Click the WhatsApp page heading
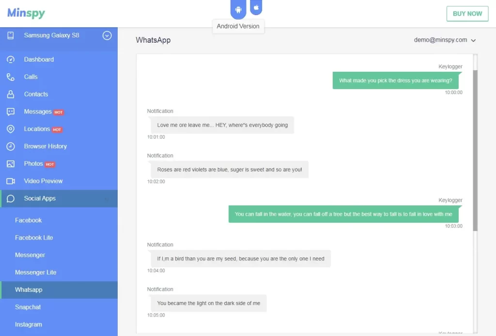This screenshot has width=496, height=336. [153, 40]
